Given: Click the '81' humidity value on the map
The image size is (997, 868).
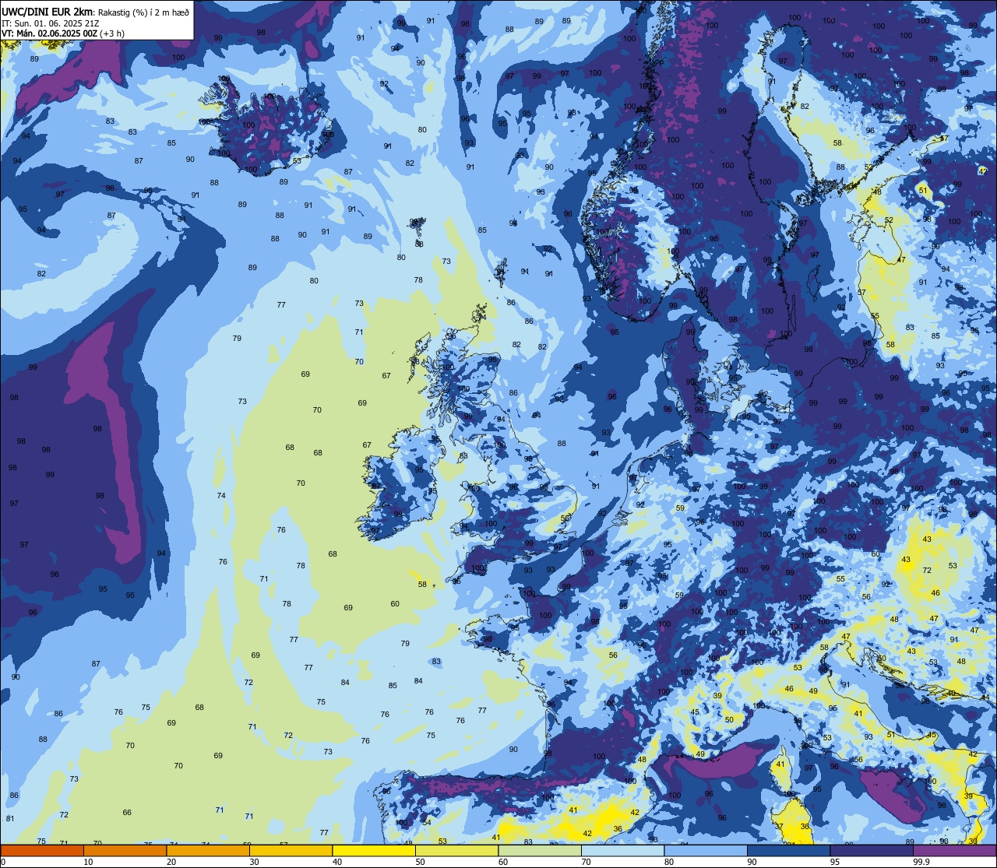Looking at the screenshot, I should 10,819.
